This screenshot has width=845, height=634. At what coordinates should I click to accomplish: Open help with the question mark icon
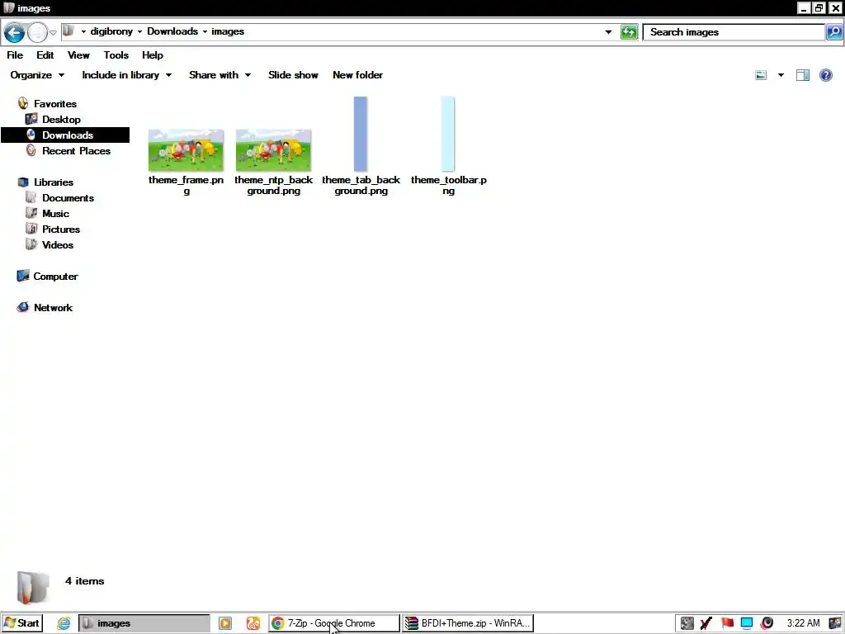pyautogui.click(x=825, y=75)
